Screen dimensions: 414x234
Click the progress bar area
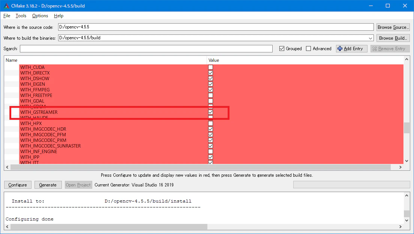point(351,185)
